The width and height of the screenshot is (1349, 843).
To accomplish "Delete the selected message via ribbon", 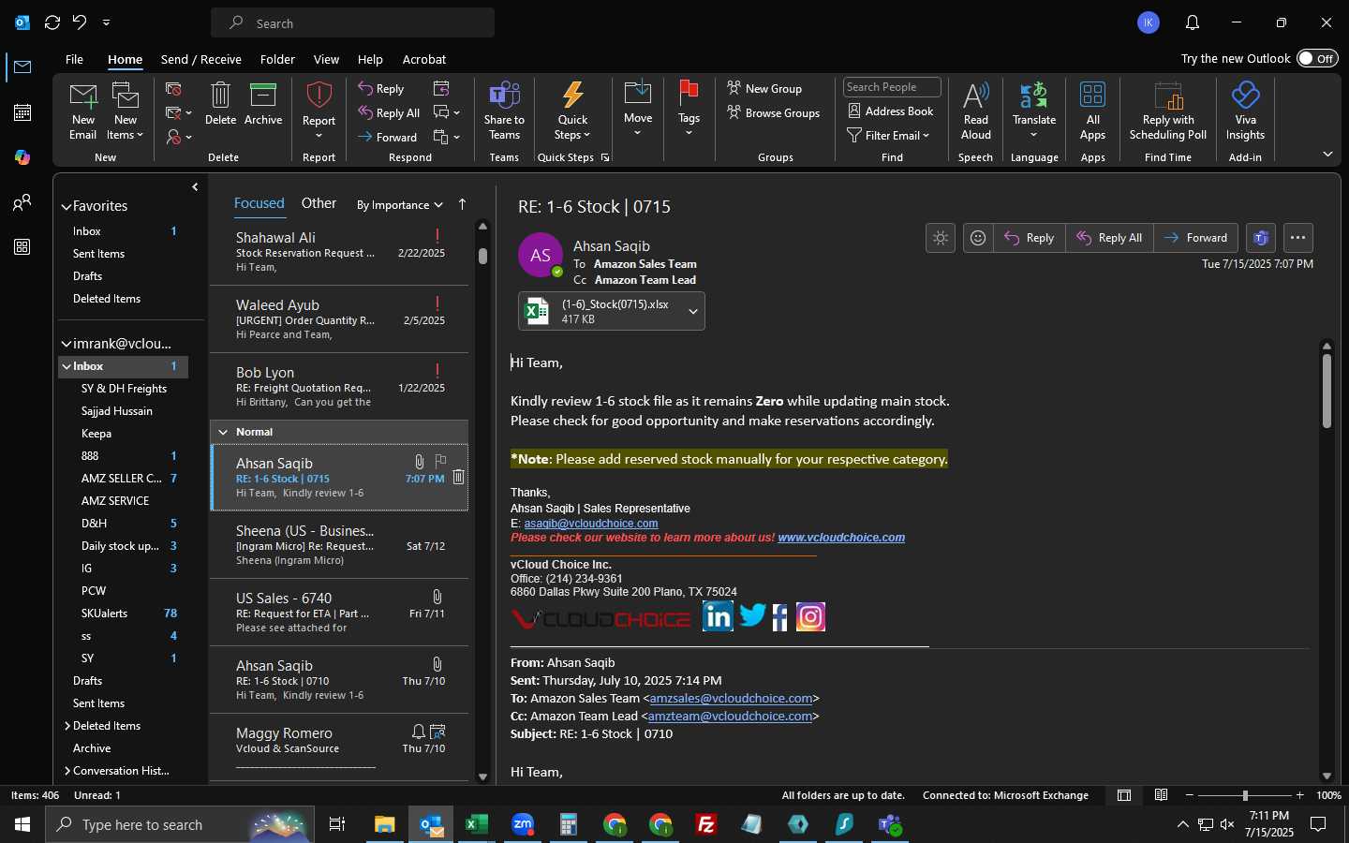I will tap(220, 104).
